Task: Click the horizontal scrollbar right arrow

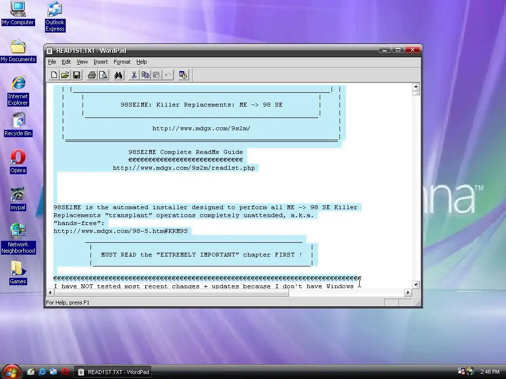Action: coord(408,293)
